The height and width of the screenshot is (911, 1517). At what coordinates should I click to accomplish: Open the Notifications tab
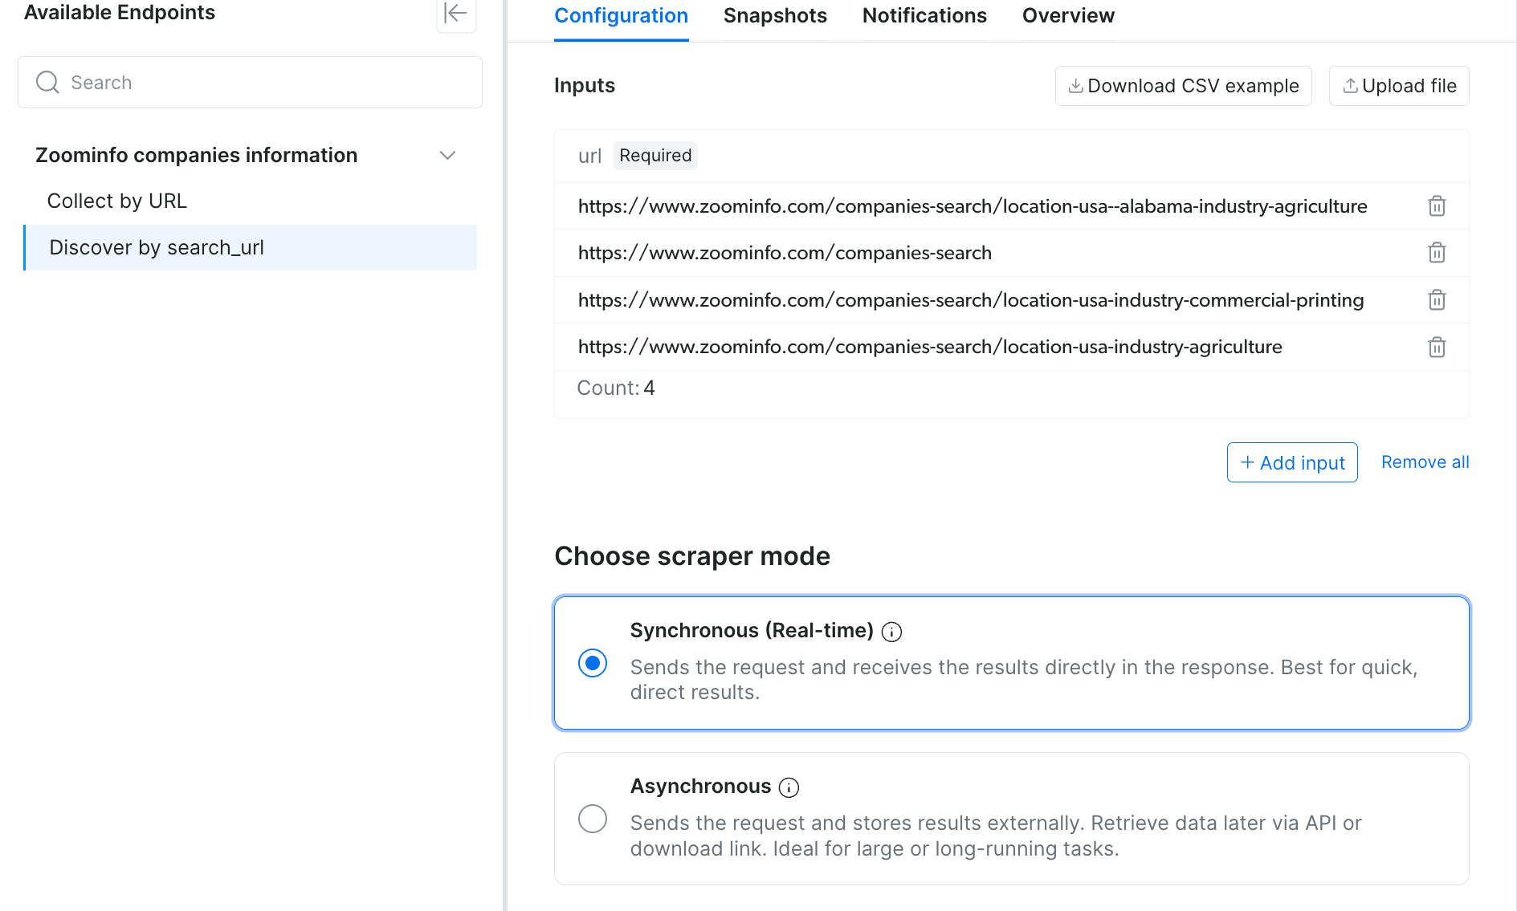click(924, 16)
